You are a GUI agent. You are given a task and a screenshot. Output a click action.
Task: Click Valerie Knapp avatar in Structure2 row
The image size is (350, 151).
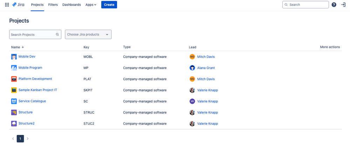pos(192,124)
